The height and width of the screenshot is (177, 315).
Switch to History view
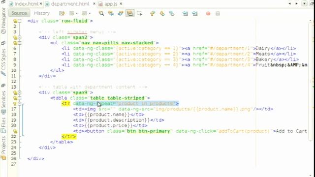point(41,13)
